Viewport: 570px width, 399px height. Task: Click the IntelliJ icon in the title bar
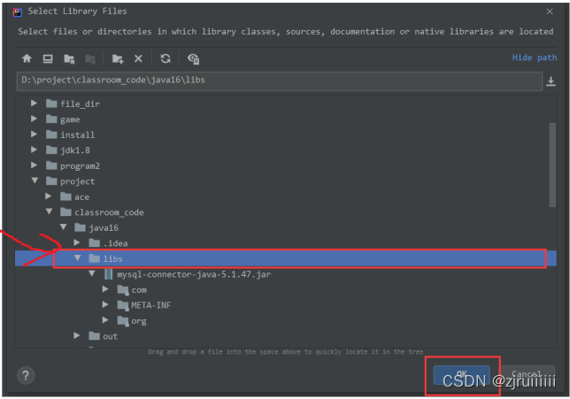click(x=18, y=12)
